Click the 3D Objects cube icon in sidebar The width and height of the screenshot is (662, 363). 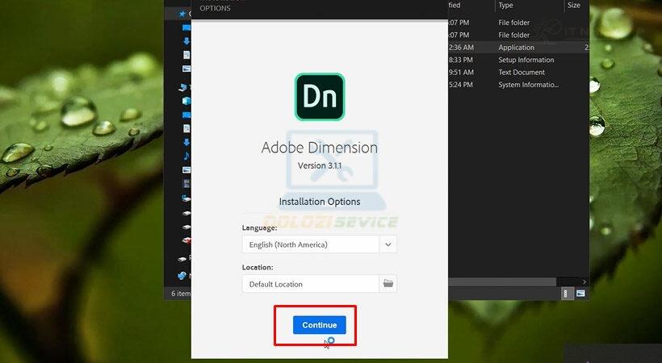pyautogui.click(x=186, y=101)
